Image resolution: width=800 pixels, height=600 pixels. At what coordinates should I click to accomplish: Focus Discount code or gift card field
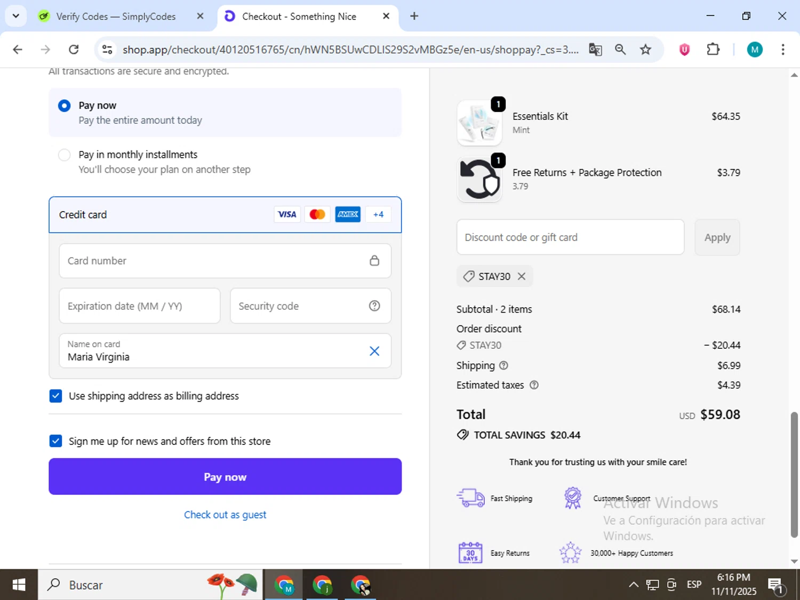570,237
